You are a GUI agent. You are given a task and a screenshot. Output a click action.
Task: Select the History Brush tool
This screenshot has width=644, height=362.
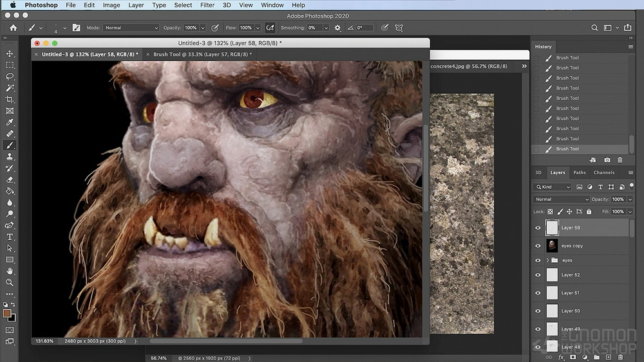pos(10,168)
